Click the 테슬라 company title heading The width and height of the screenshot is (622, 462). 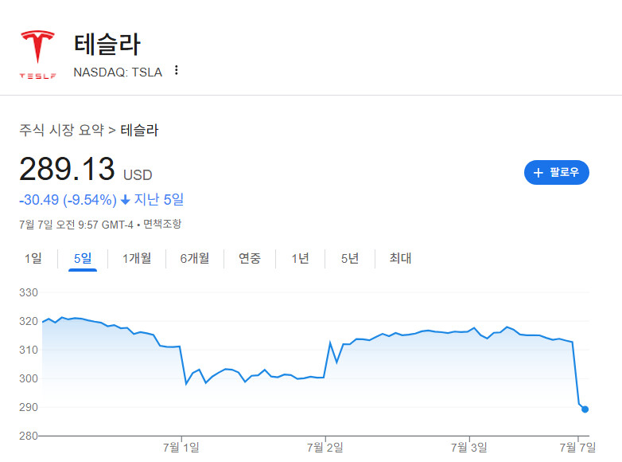coord(107,45)
